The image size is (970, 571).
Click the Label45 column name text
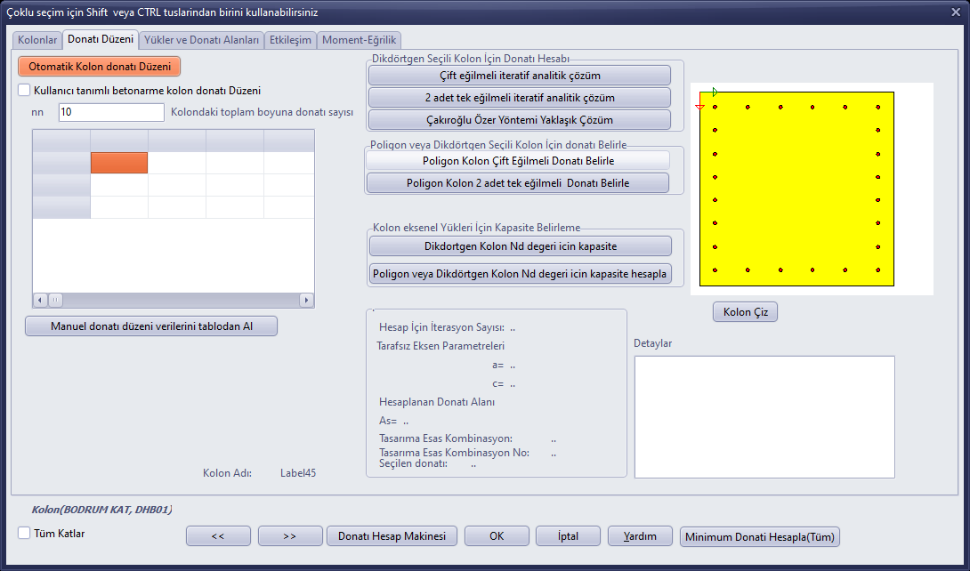coord(298,473)
